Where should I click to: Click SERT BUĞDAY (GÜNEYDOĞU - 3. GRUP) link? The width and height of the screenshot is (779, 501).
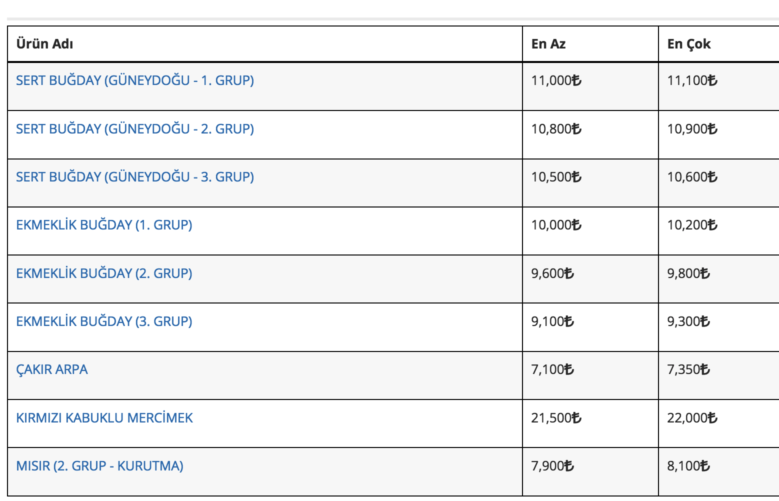[135, 177]
